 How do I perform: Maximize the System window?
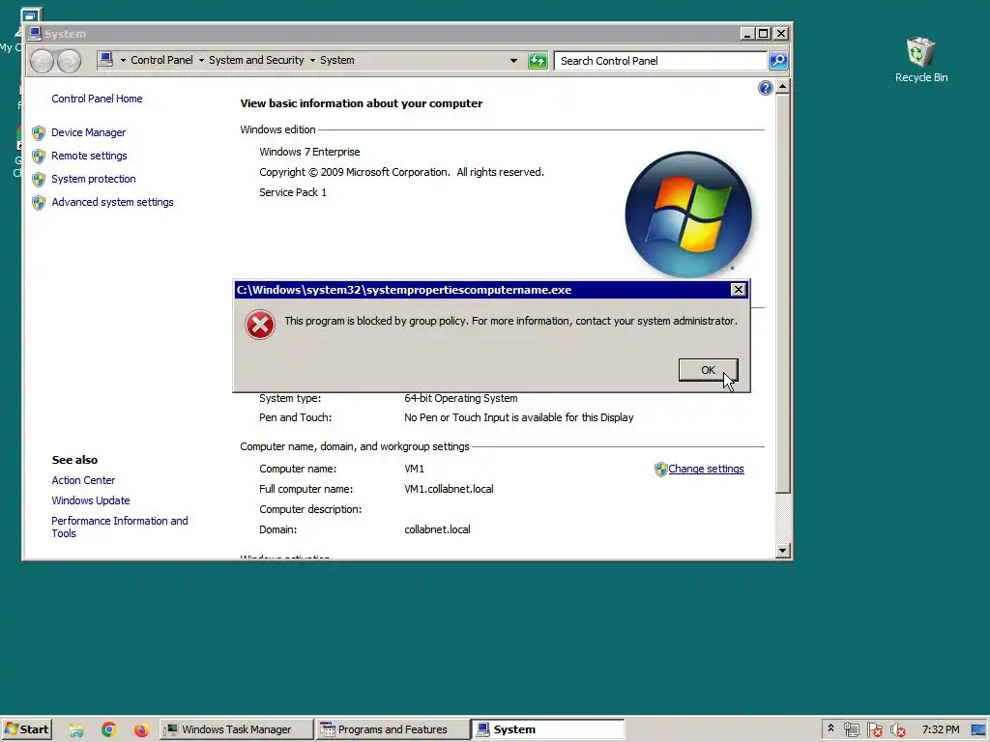764,34
